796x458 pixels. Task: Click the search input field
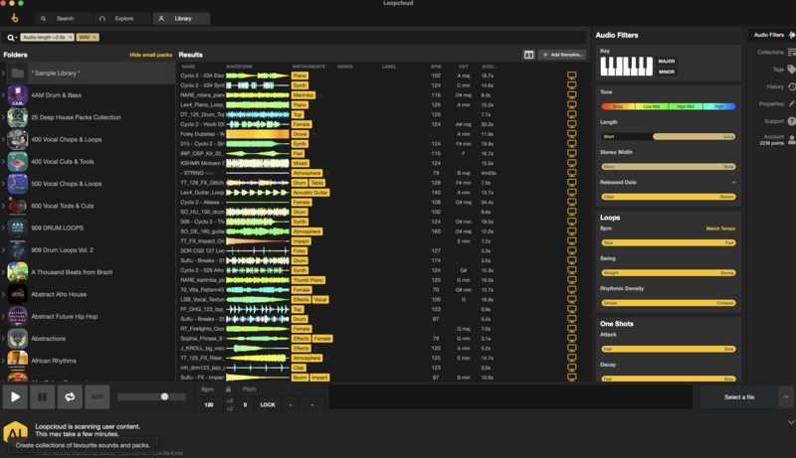(x=341, y=38)
